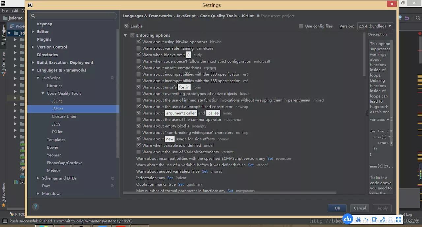Click External Libraries icon in project tree
The width and height of the screenshot is (422, 227).
(x=16, y=182)
